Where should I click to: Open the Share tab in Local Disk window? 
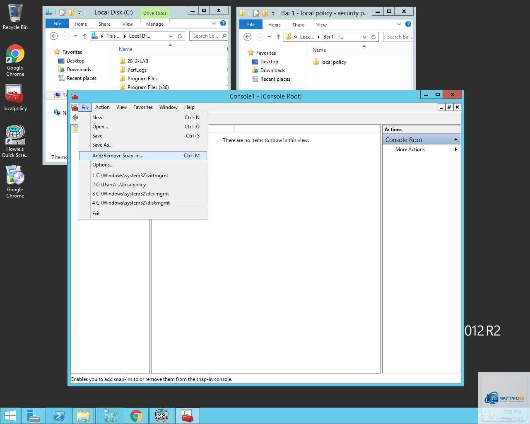[x=104, y=24]
